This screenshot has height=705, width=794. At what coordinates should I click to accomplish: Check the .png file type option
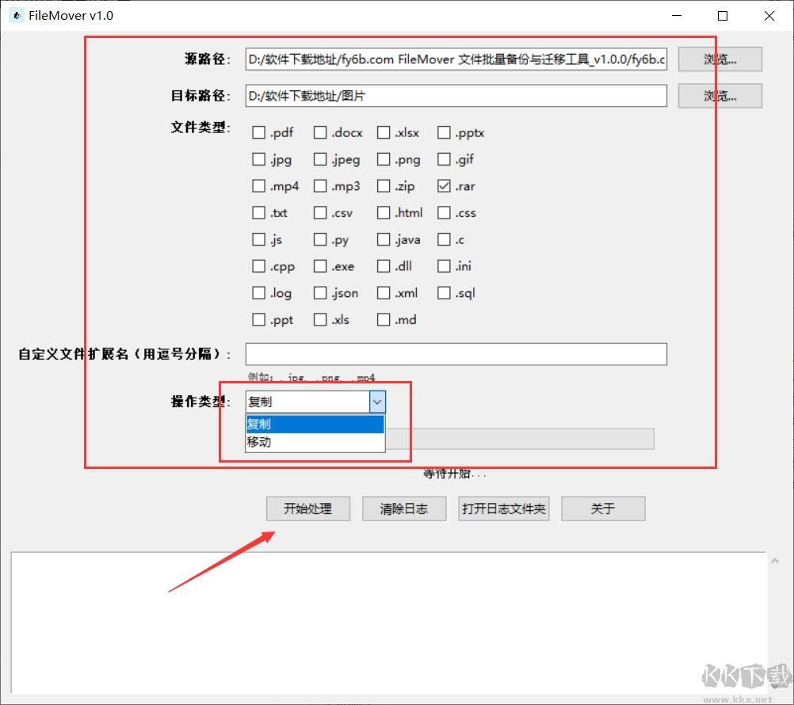pos(383,159)
